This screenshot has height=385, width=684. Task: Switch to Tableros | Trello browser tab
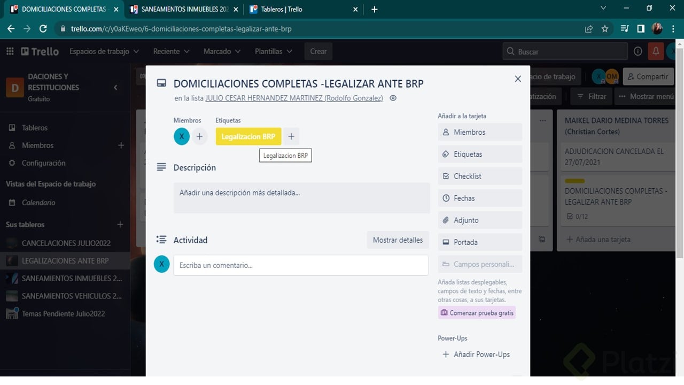305,9
